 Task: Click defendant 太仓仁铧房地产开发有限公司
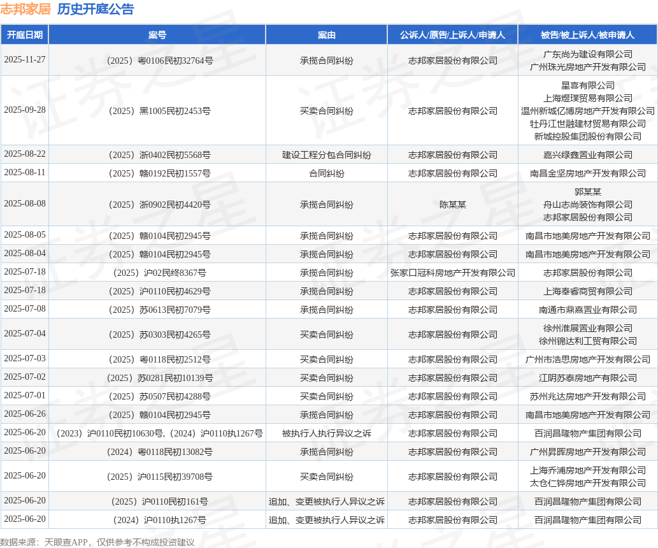[x=587, y=483]
